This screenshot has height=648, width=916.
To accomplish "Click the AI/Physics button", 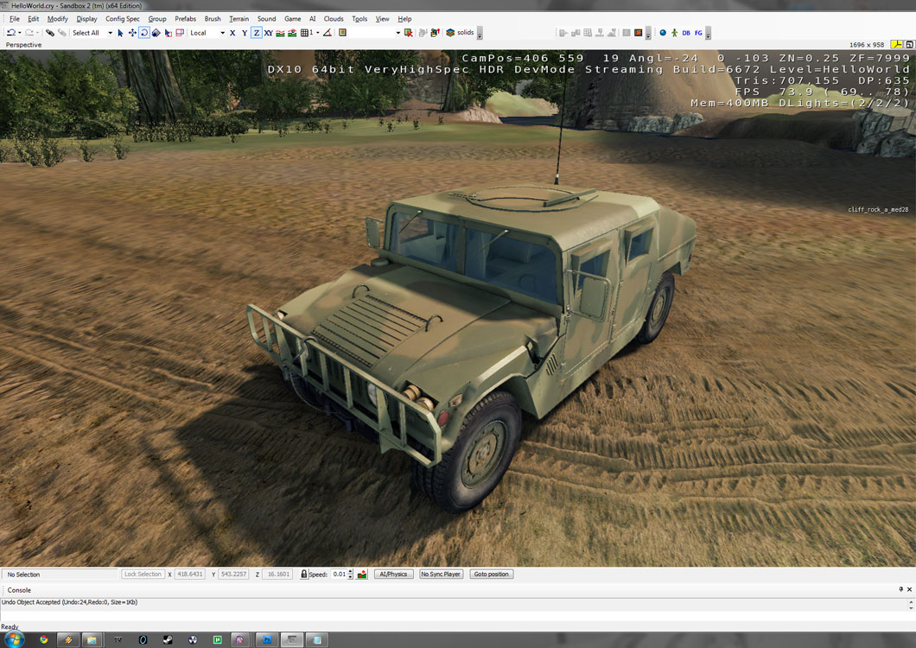I will (x=393, y=575).
